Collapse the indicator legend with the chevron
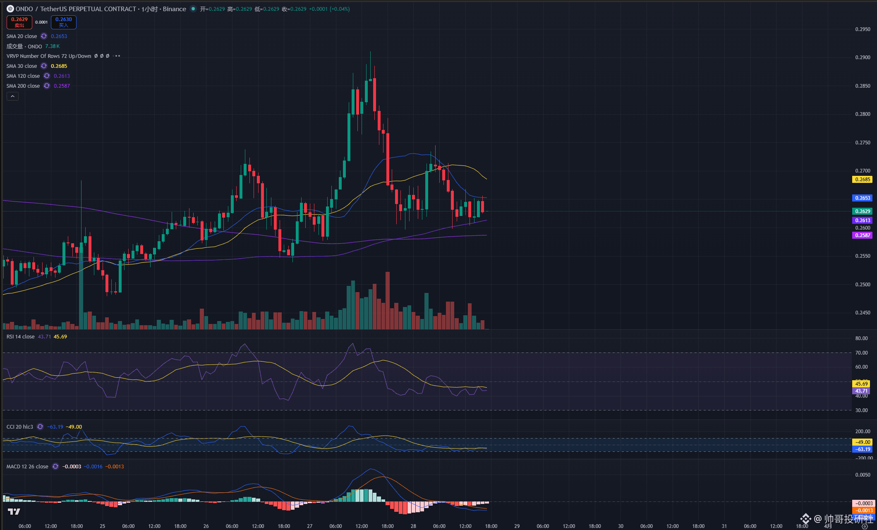The width and height of the screenshot is (877, 530). [x=12, y=96]
